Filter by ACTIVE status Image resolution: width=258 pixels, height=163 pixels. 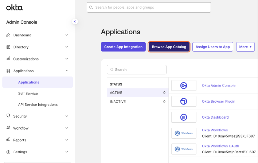point(137,93)
